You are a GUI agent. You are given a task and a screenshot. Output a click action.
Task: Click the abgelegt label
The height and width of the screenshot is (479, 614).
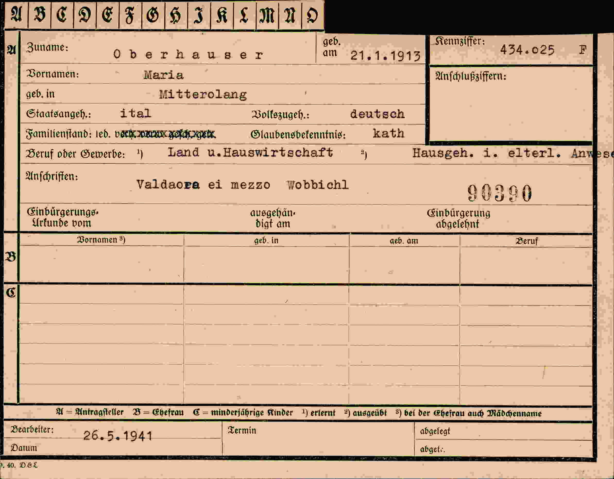coord(435,431)
